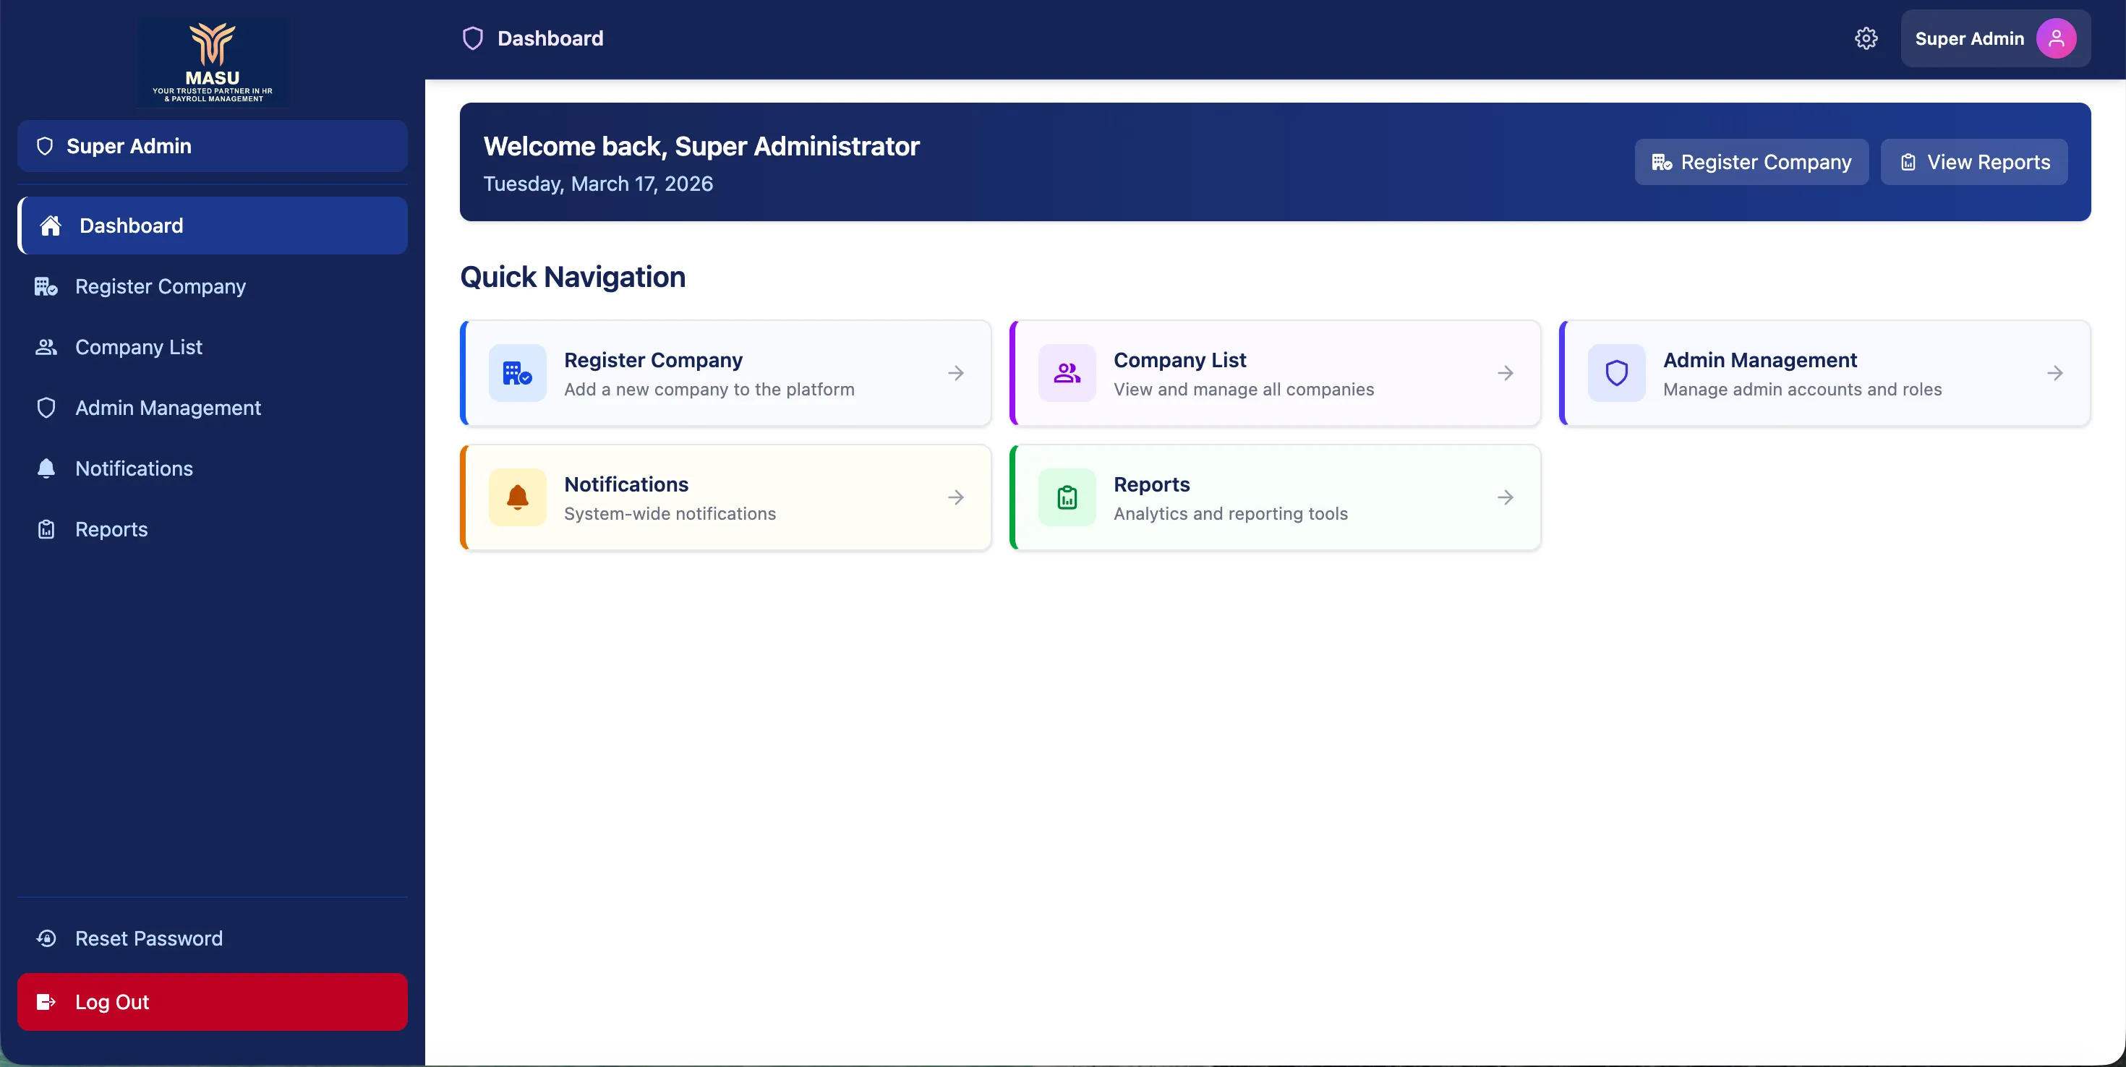Viewport: 2126px width, 1067px height.
Task: Click the 'Dashboard' title in top header
Action: tap(550, 38)
